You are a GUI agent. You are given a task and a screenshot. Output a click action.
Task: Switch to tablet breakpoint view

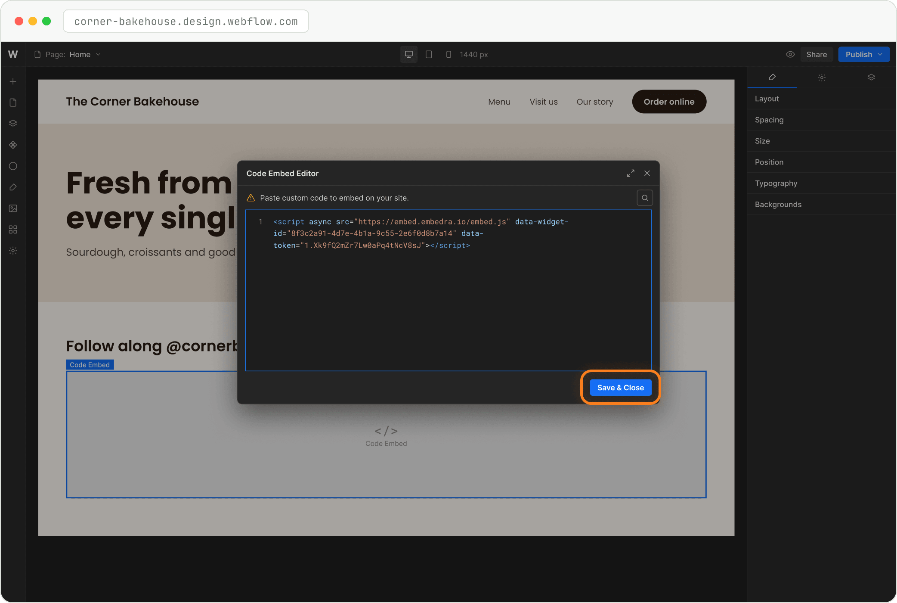(x=429, y=54)
